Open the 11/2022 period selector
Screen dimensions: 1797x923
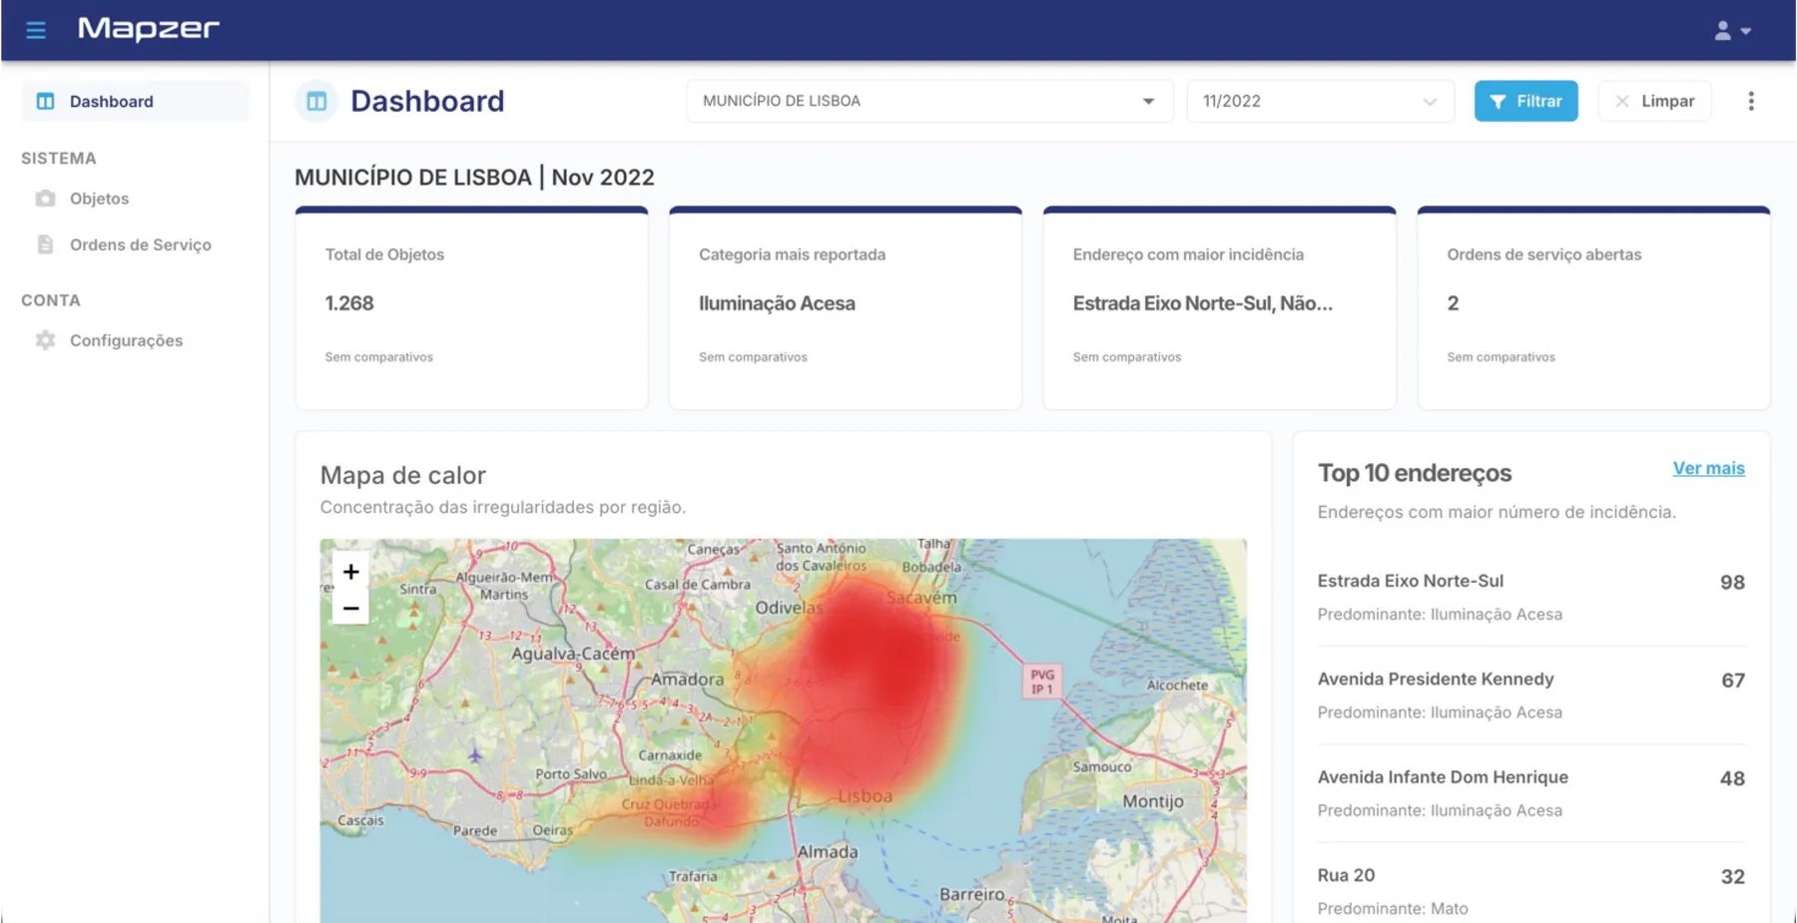click(x=1320, y=101)
